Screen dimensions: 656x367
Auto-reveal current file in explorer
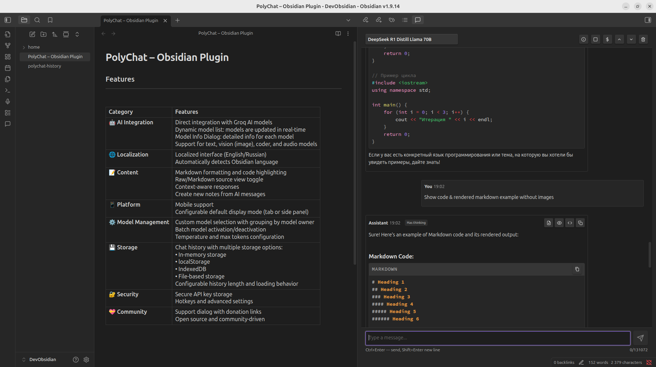pos(66,34)
